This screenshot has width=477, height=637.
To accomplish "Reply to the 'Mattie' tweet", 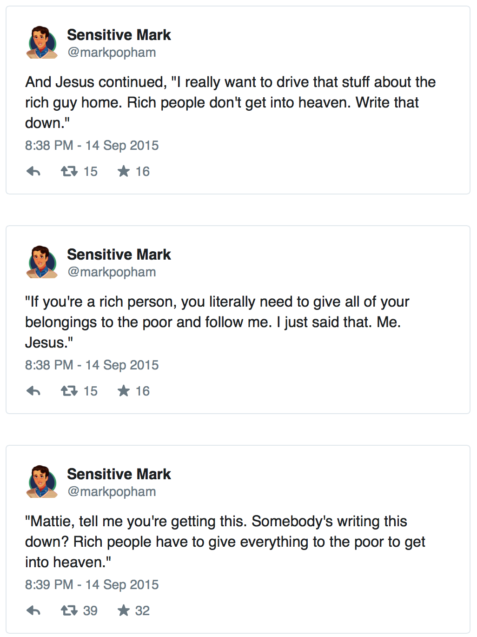I will coord(33,610).
